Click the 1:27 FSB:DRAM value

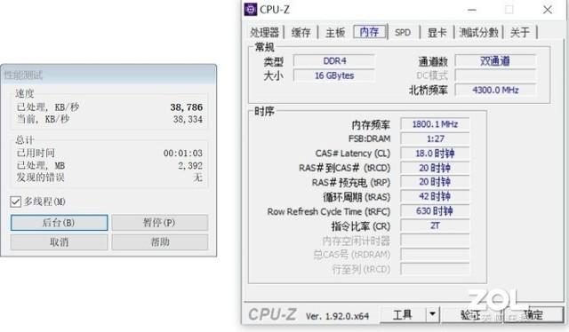pyautogui.click(x=435, y=138)
